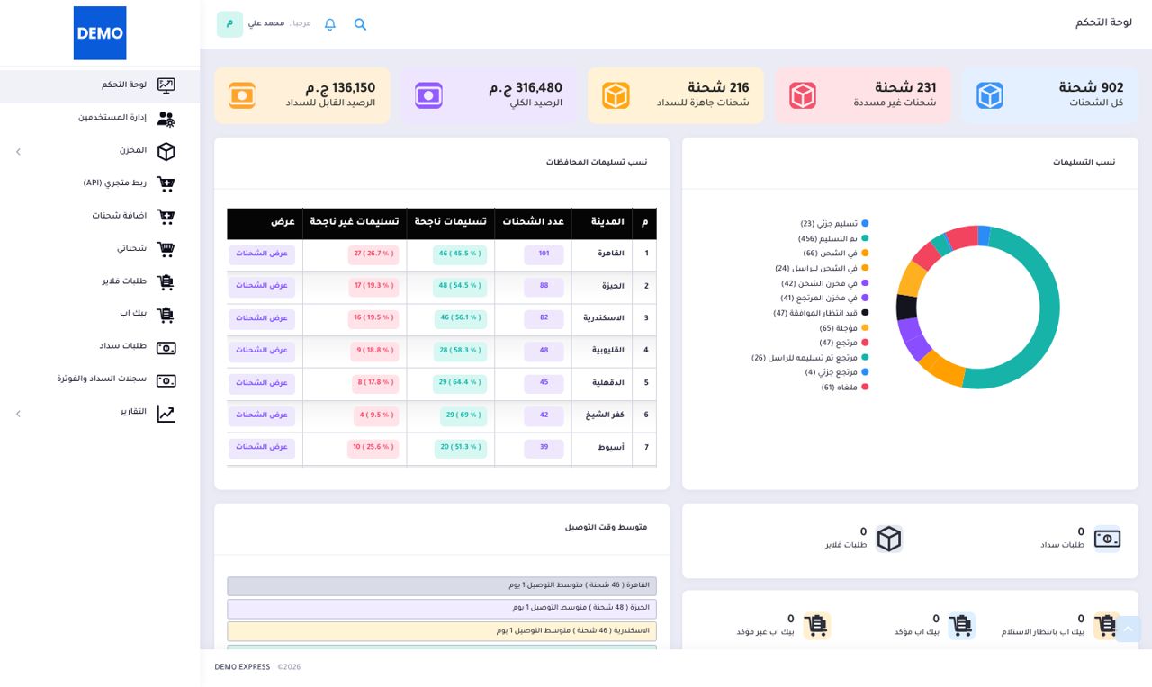This screenshot has width=1152, height=687.
Task: Click عرض الشحنات for الاسكندرية row
Action: coord(262,318)
